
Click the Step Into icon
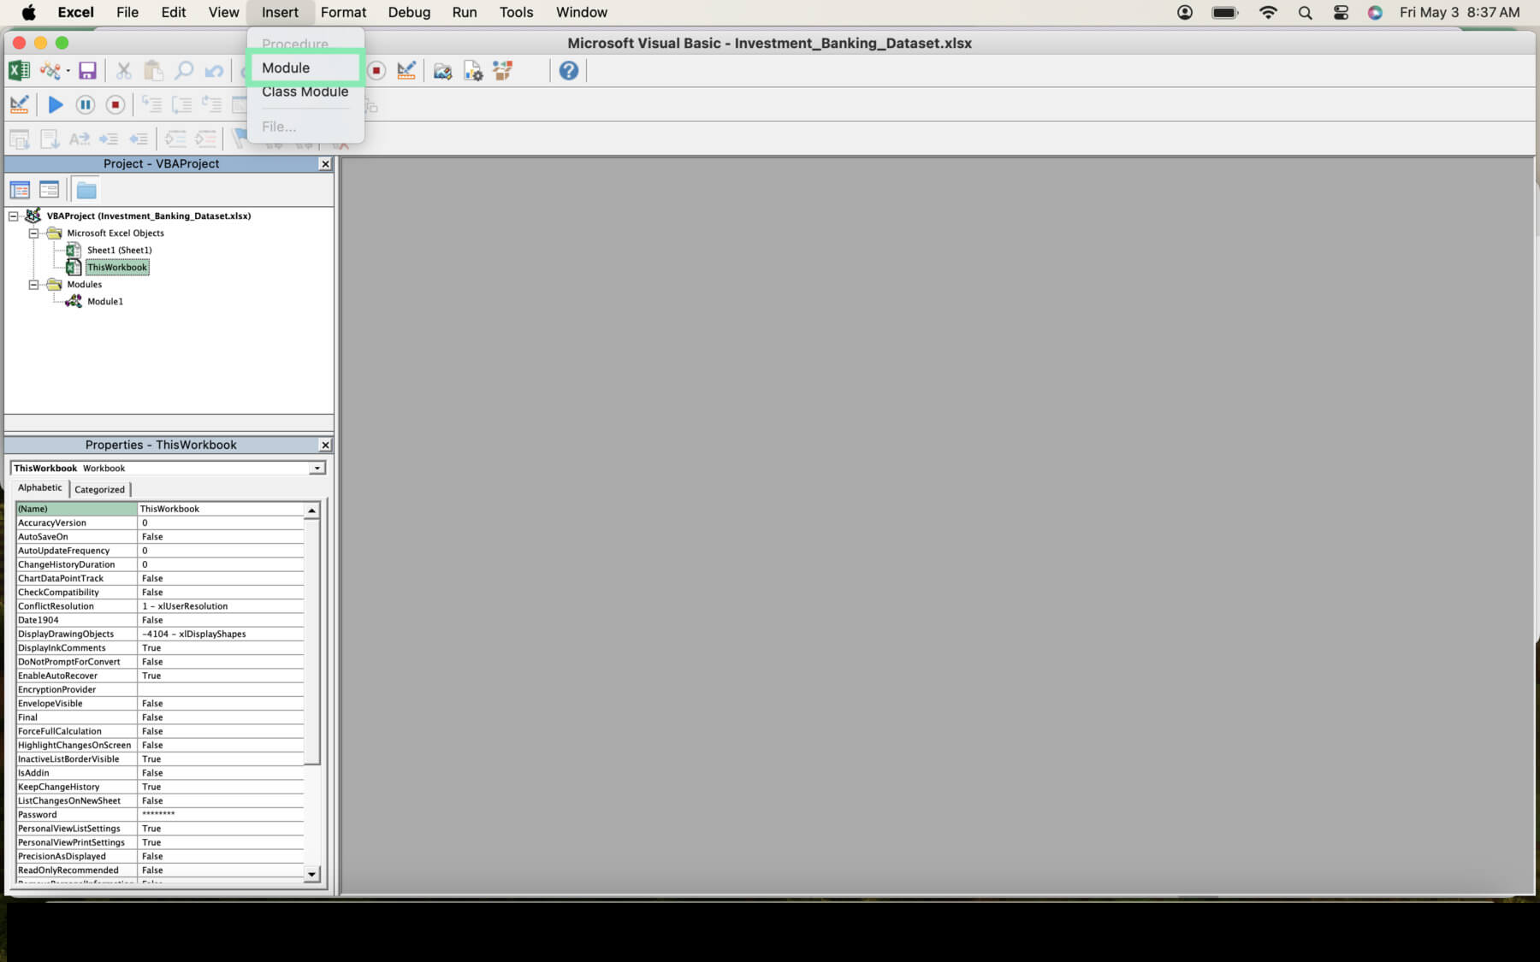click(x=151, y=104)
